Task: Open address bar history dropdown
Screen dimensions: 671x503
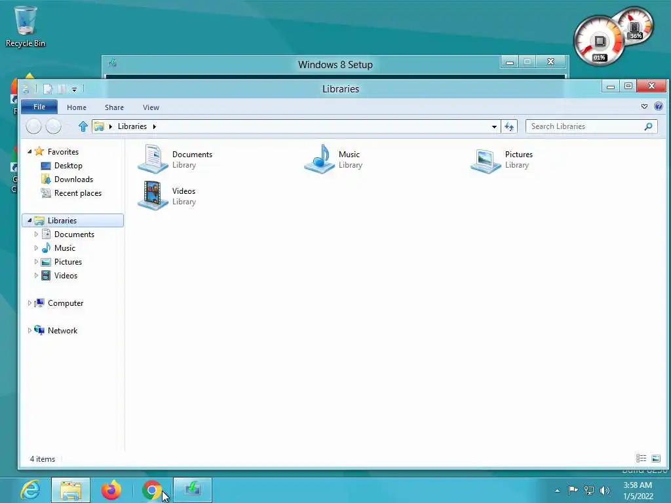Action: tap(494, 126)
